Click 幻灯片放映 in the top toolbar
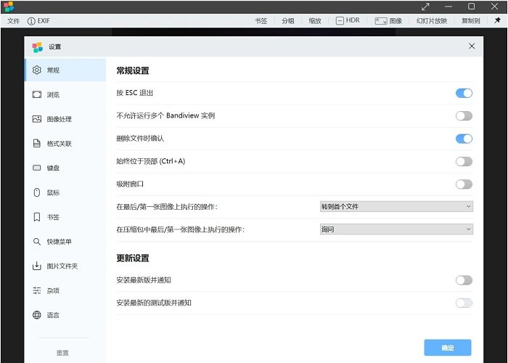 [432, 21]
